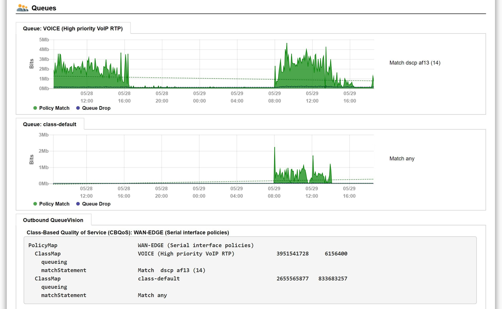Click the Queues people icon

[23, 8]
